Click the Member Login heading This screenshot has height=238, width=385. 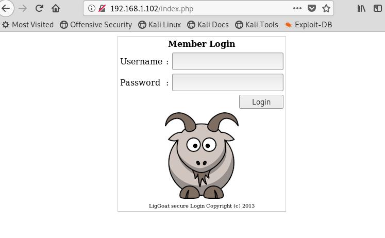tap(202, 44)
